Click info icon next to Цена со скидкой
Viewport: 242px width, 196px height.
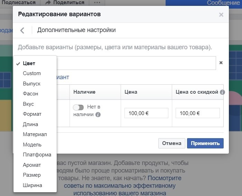coord(222,92)
